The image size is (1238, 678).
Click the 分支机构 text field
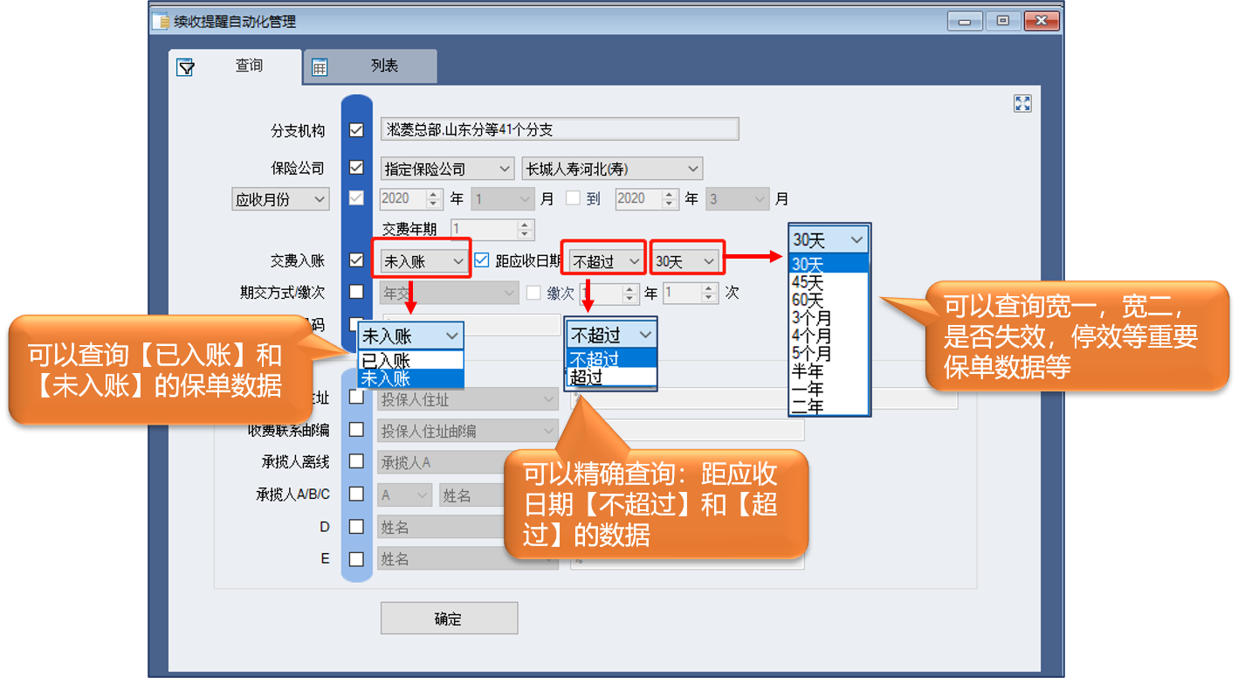point(560,130)
